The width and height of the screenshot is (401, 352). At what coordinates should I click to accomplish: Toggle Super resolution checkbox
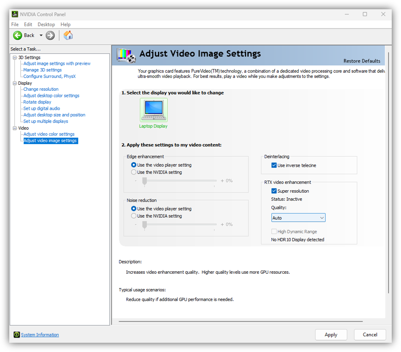pos(274,191)
